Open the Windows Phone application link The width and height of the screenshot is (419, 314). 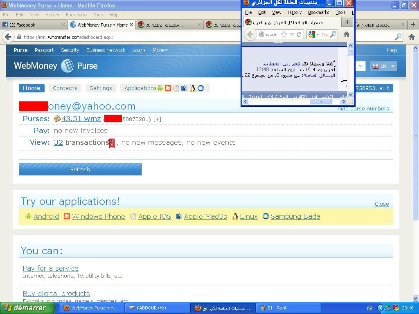(x=98, y=216)
